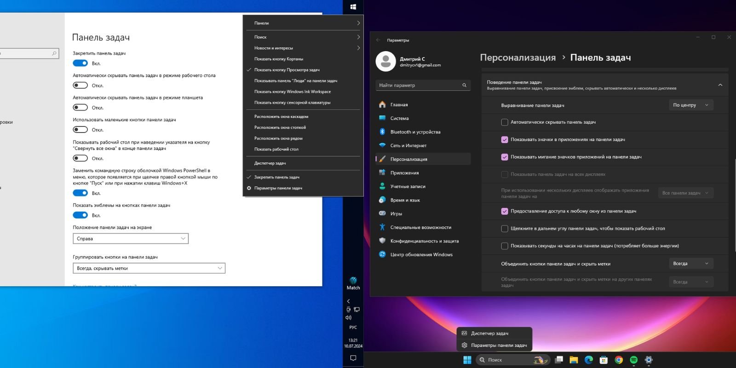The image size is (736, 368).
Task: Turn on small taskbar buttons switch
Action: [80, 129]
